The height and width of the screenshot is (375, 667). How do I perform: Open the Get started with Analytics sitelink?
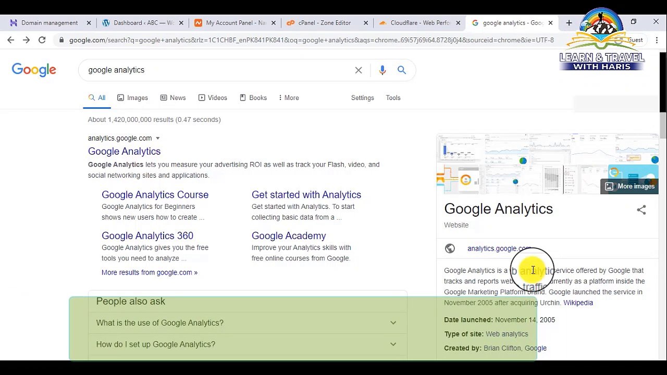(306, 195)
